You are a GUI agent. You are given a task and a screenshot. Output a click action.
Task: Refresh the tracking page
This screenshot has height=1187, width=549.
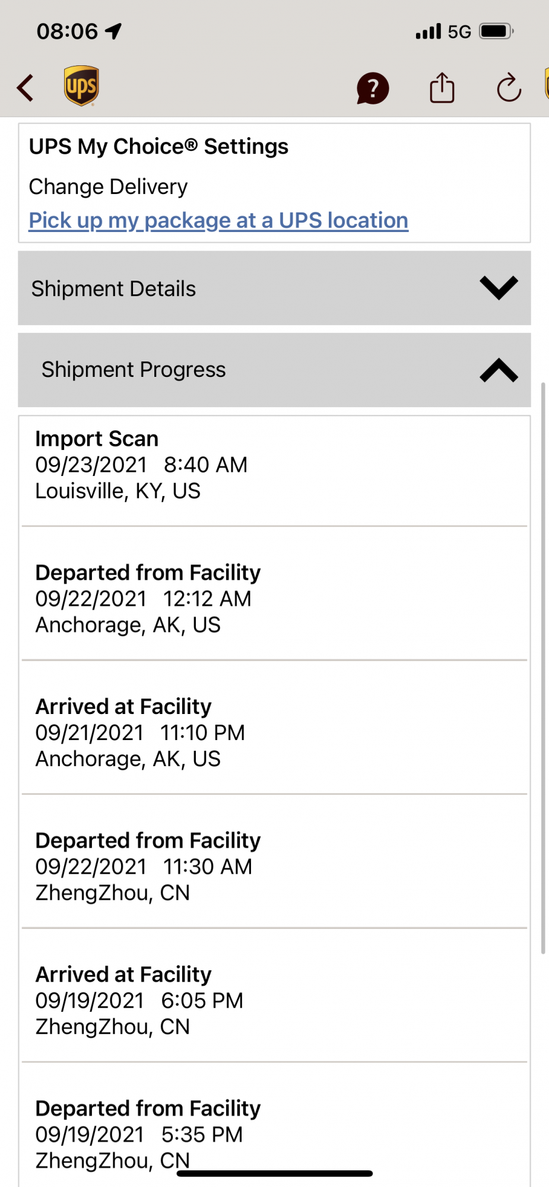click(x=509, y=88)
